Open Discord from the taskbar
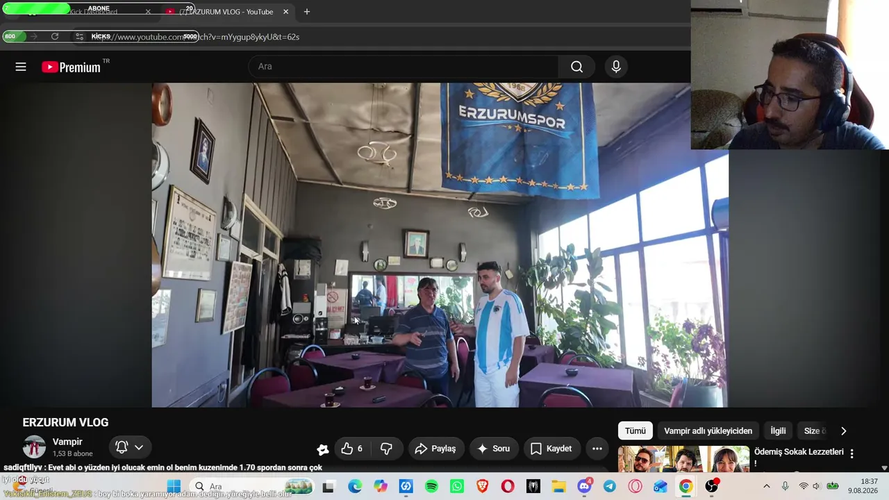The width and height of the screenshot is (889, 500). pos(584,486)
